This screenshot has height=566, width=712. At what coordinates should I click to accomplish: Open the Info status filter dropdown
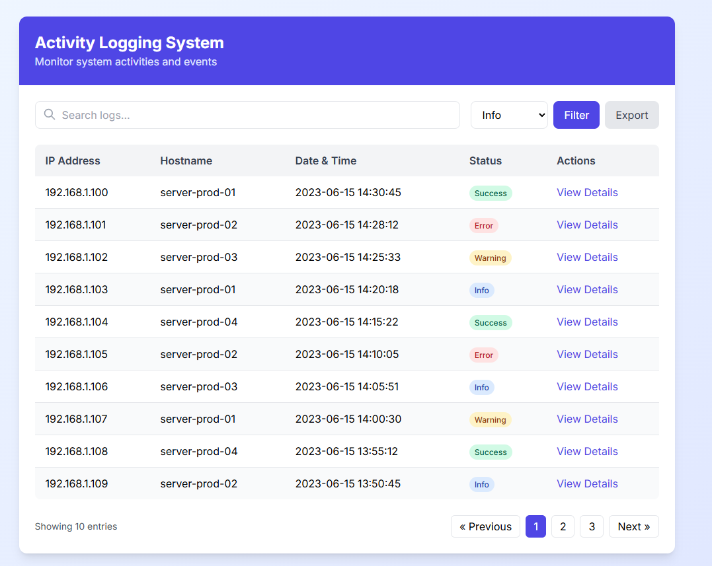coord(509,115)
